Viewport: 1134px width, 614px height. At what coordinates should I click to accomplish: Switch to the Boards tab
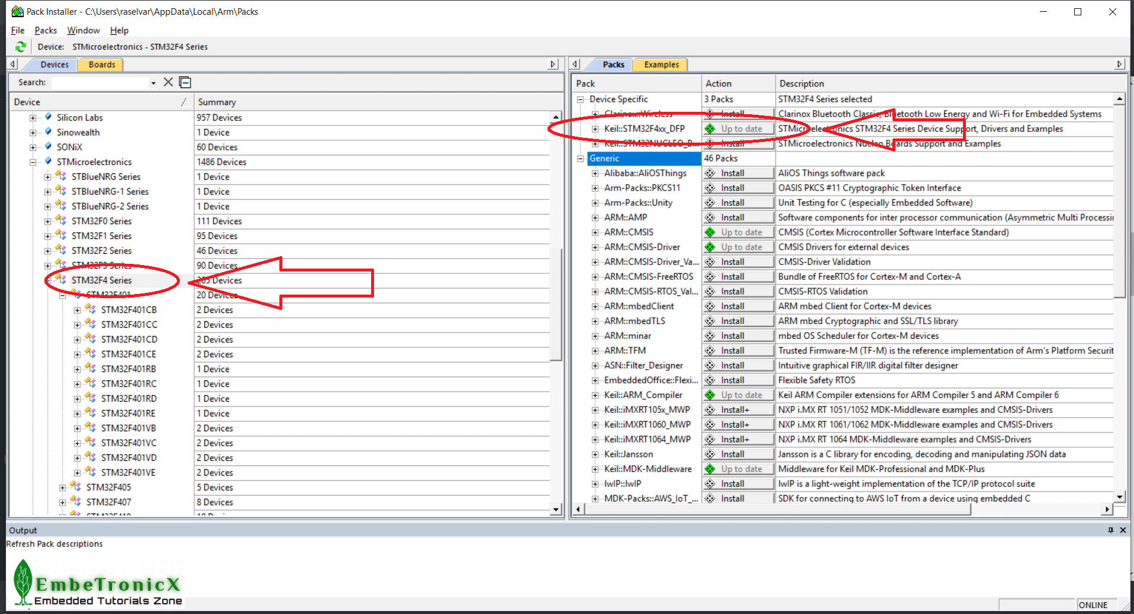pyautogui.click(x=102, y=64)
